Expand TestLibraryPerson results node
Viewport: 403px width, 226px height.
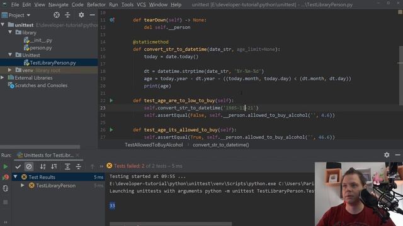tap(23, 185)
